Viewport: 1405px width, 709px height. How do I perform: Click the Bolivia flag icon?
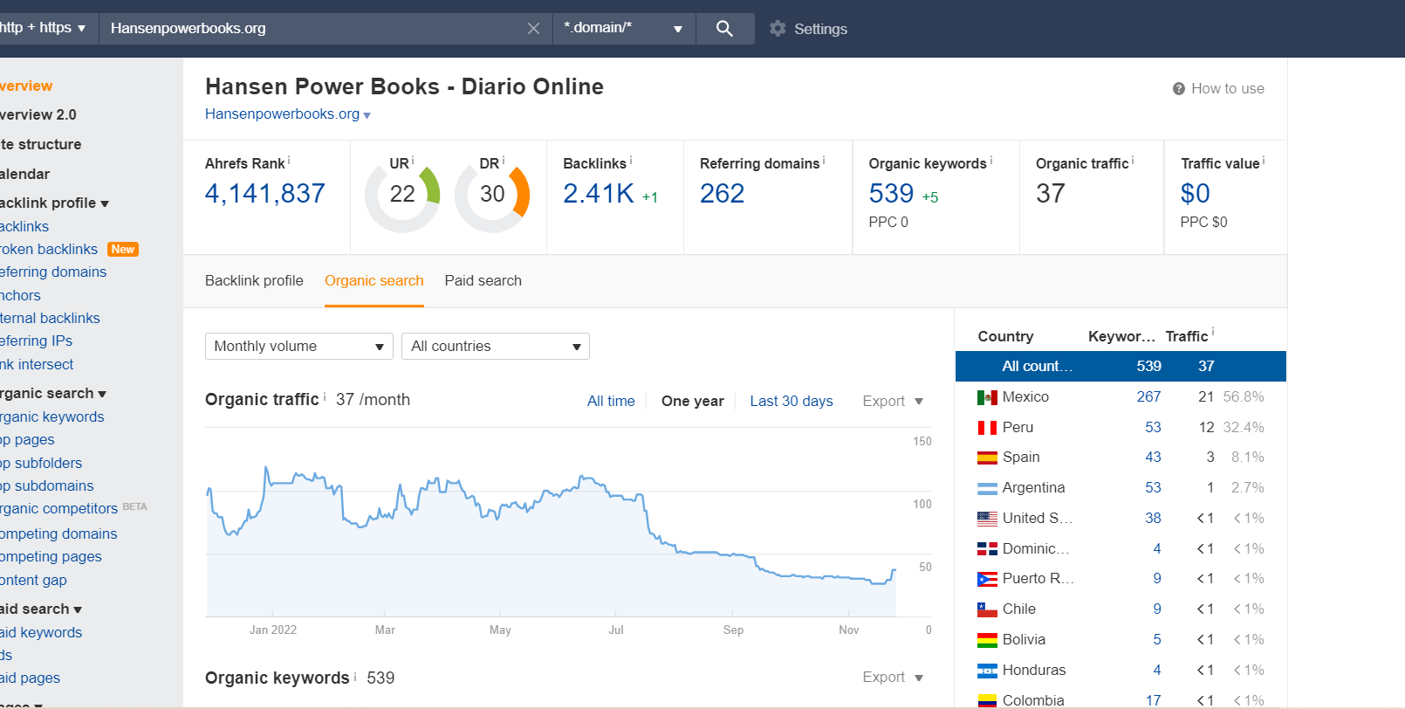tap(987, 640)
